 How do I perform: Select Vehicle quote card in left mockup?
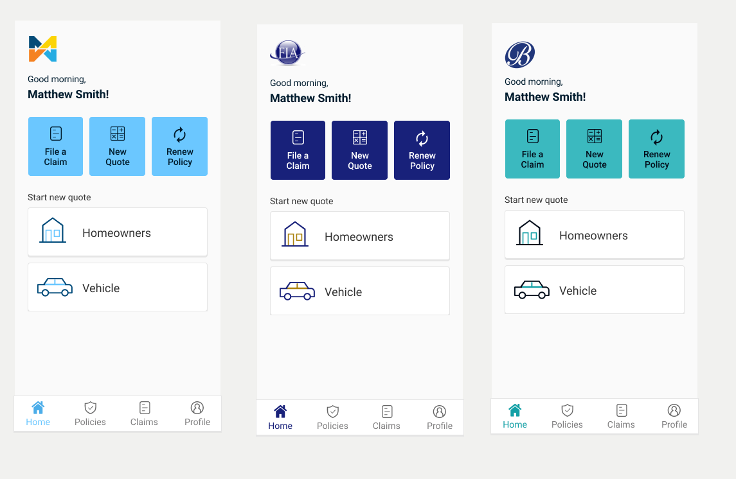(118, 287)
